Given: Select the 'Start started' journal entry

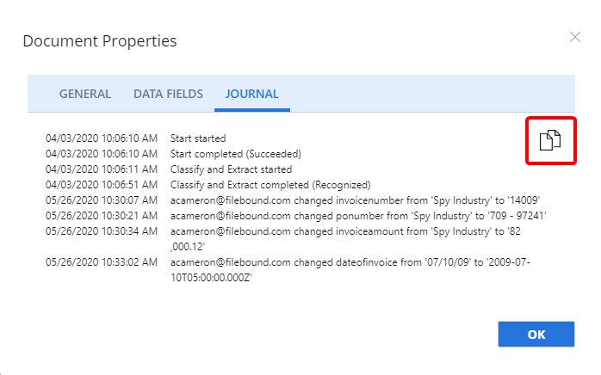Looking at the screenshot, I should coord(198,138).
